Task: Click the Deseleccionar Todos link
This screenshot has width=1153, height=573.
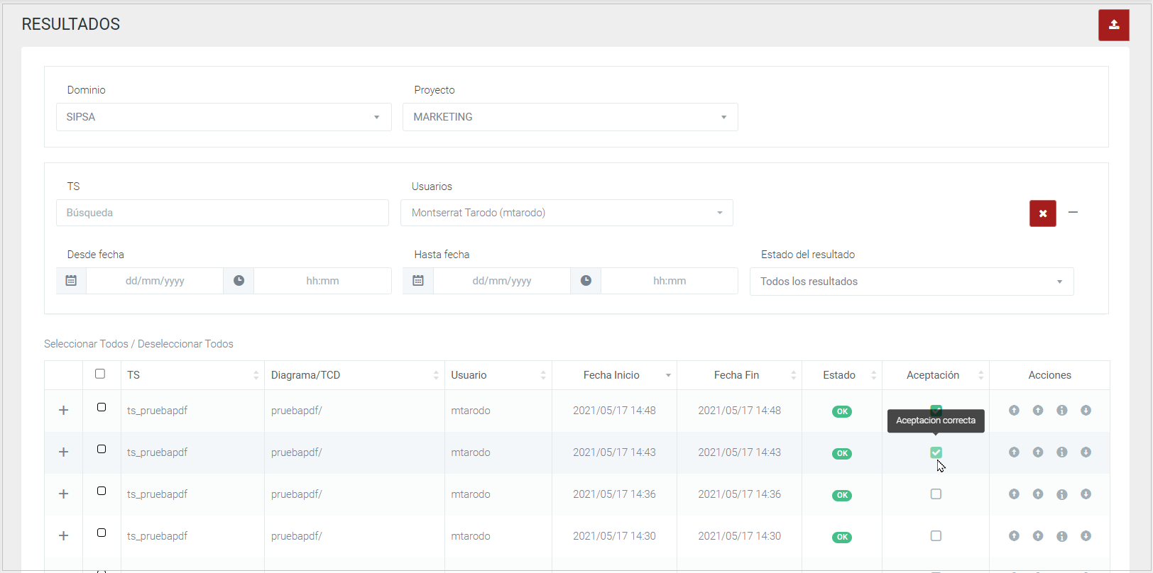Action: pyautogui.click(x=185, y=344)
